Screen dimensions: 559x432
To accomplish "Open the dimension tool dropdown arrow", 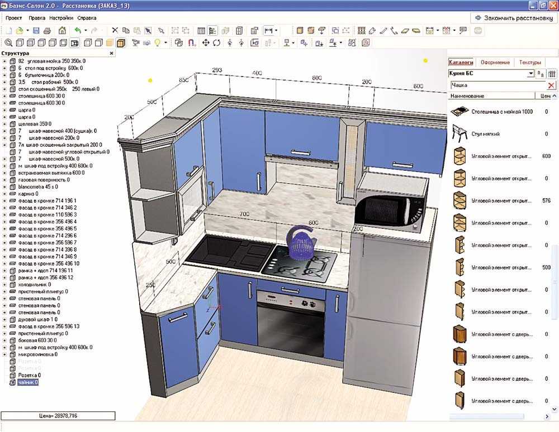I will (x=276, y=31).
